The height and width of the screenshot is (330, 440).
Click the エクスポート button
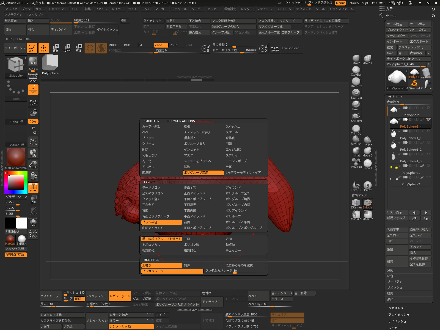click(x=420, y=42)
